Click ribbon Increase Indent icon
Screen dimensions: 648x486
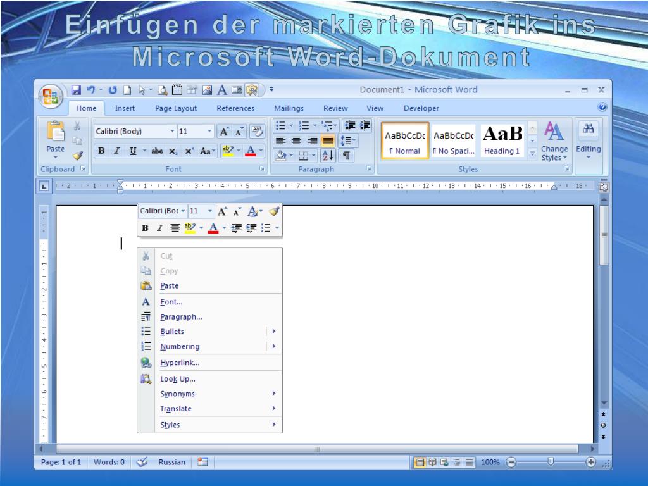pos(365,125)
